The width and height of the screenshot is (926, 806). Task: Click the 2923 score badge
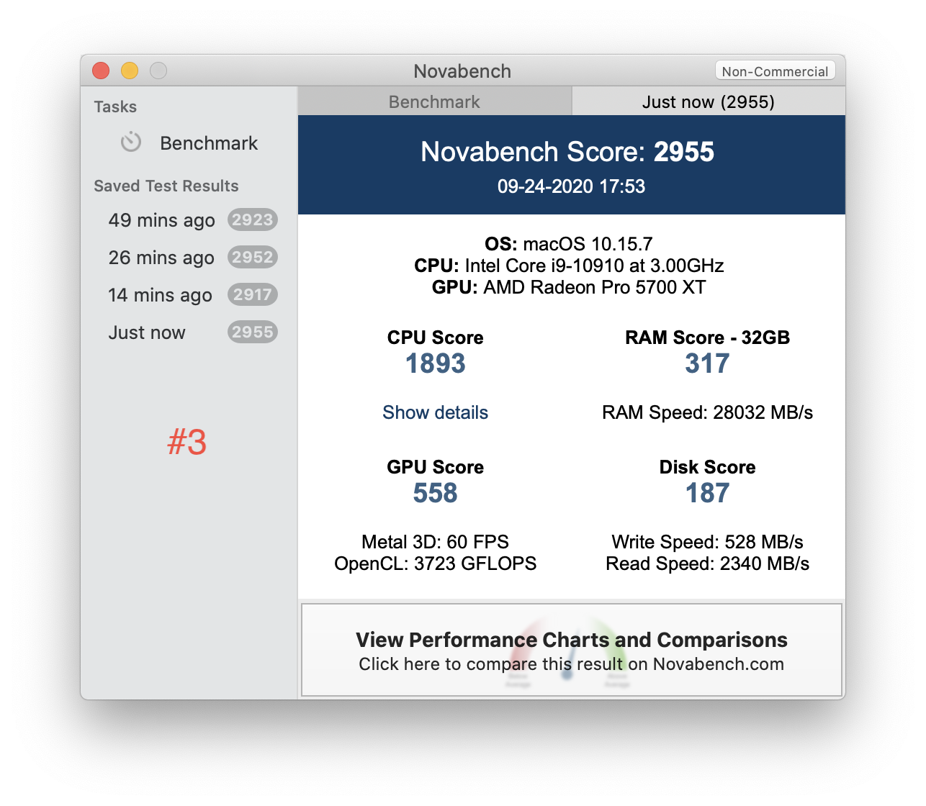[x=253, y=219]
